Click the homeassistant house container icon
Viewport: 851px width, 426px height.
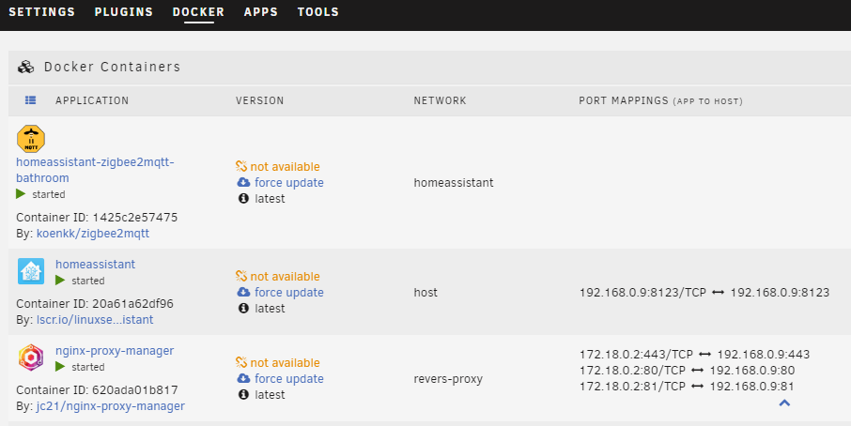[31, 271]
